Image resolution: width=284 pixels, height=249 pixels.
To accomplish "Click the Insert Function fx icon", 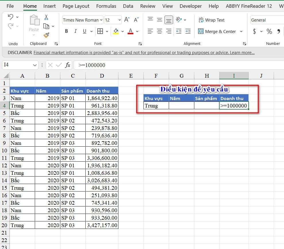I will pos(68,65).
